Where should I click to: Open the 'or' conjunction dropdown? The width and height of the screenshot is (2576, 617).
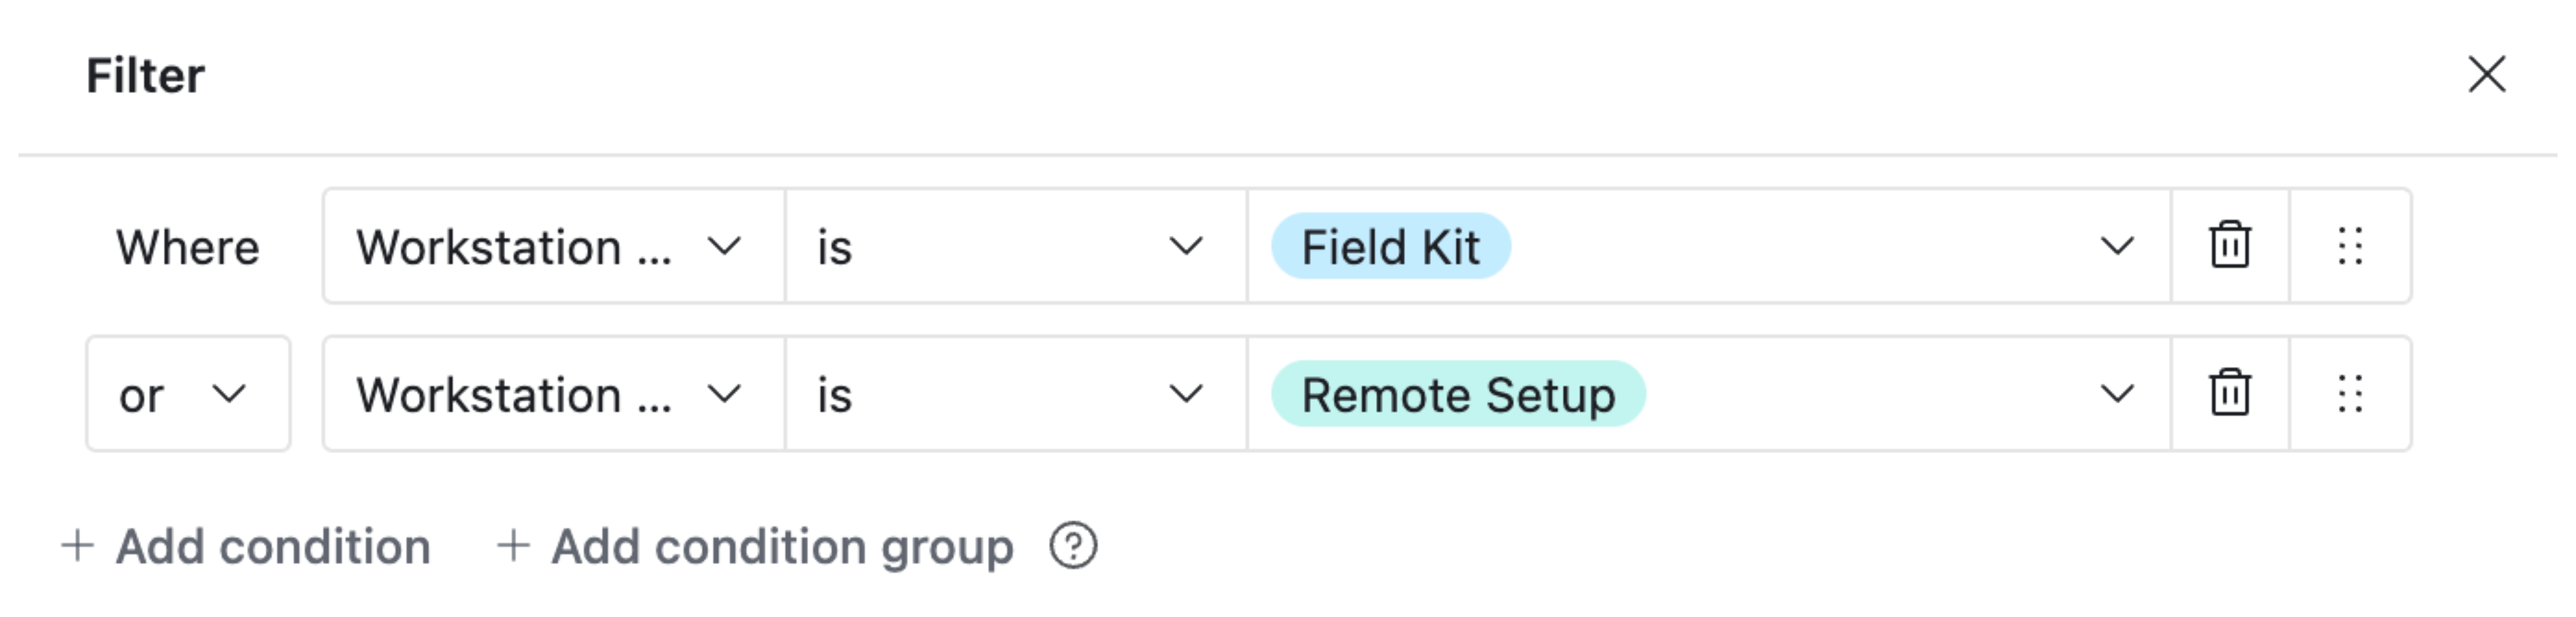[188, 394]
